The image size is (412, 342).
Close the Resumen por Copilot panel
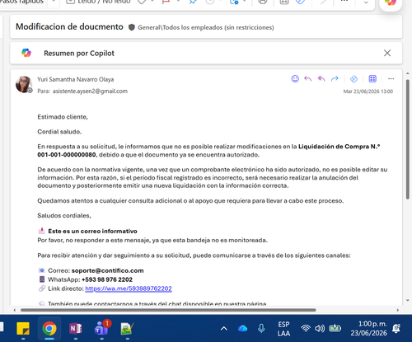point(387,53)
